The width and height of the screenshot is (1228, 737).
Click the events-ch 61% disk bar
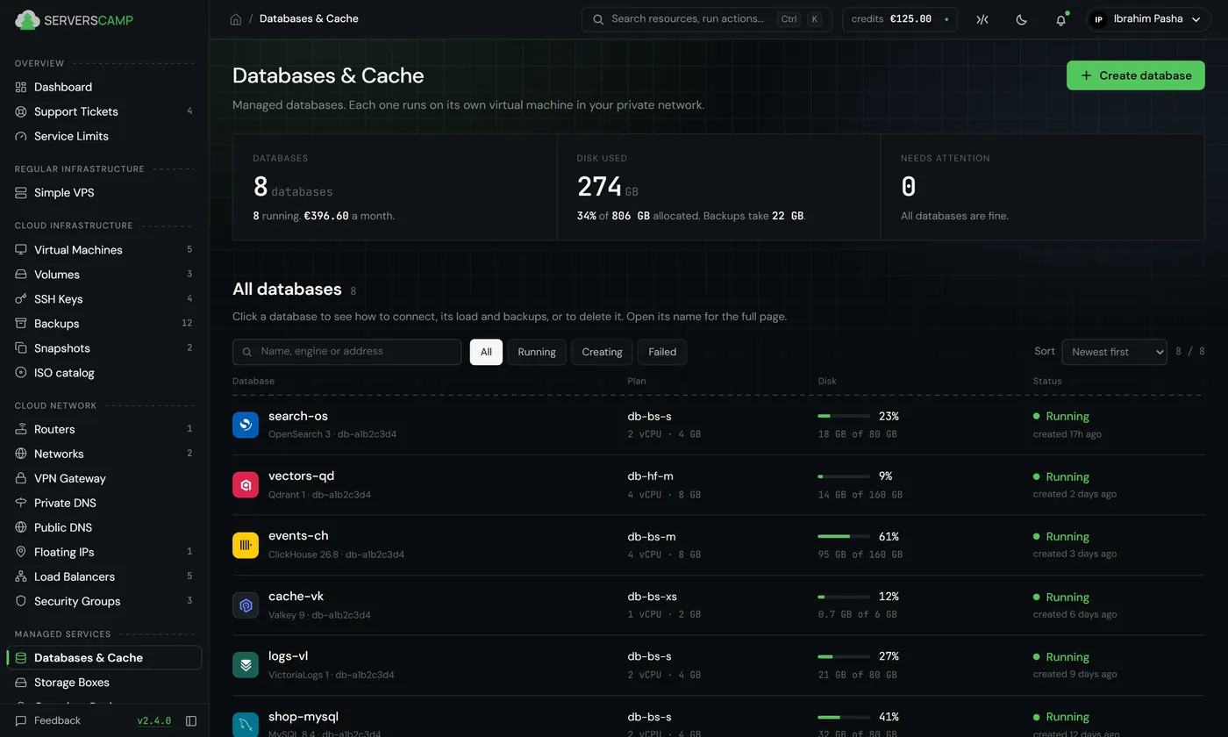point(844,536)
